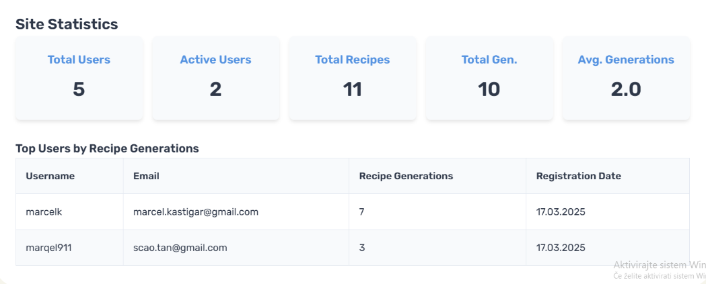Click the Total Recipes stat card
This screenshot has width=706, height=284.
pyautogui.click(x=352, y=78)
